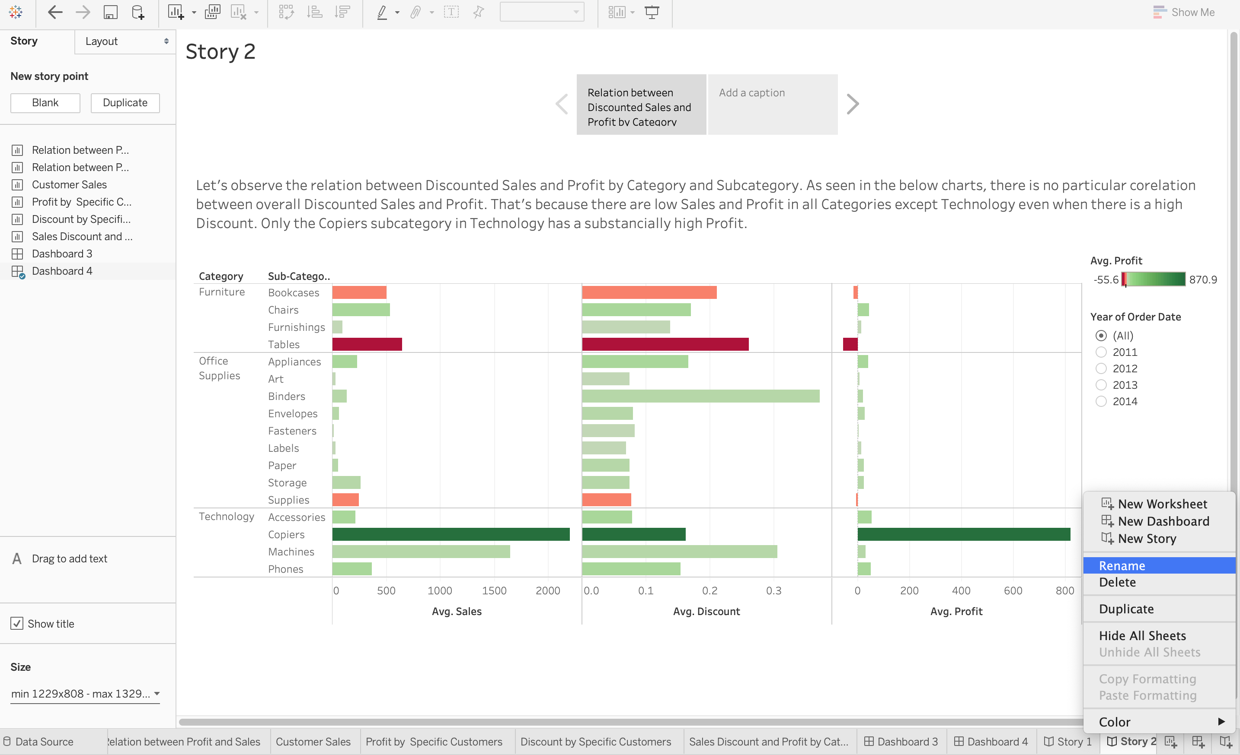Click the Duplicate sheet toolbar icon
Viewport: 1240px width, 755px height.
[x=212, y=12]
